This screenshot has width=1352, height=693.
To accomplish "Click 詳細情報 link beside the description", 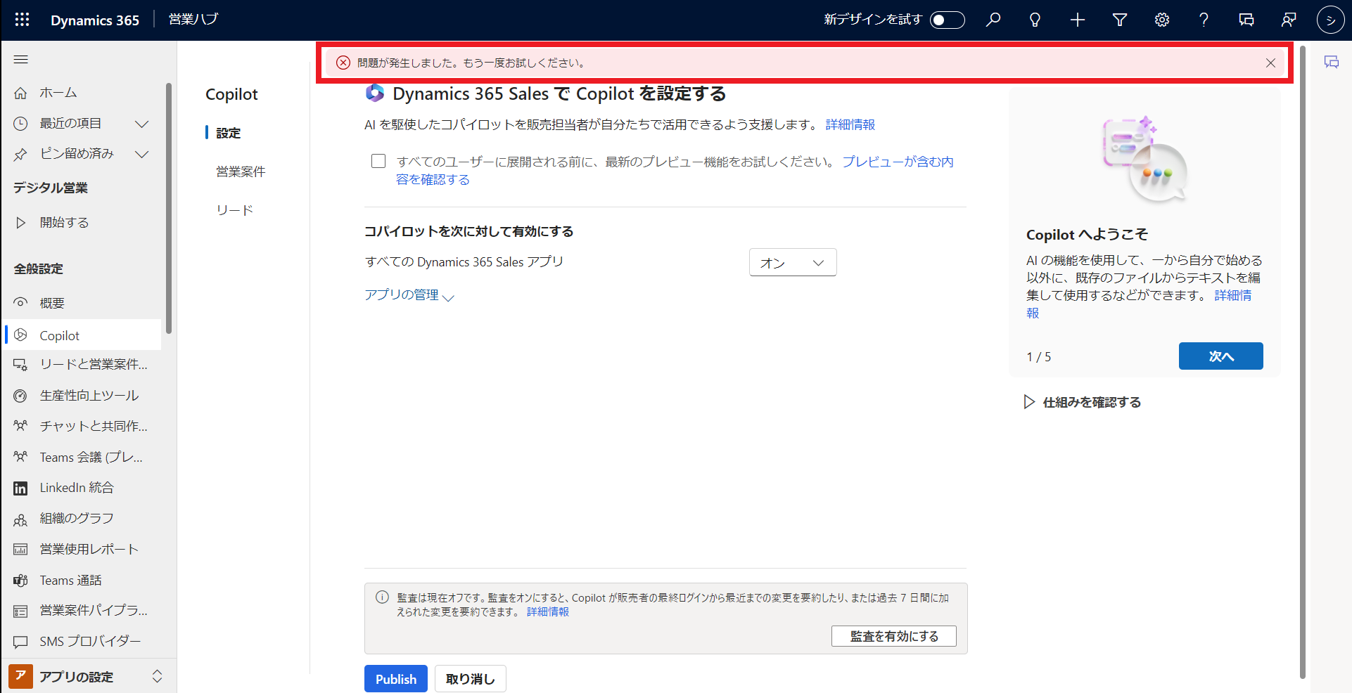I will tap(850, 124).
